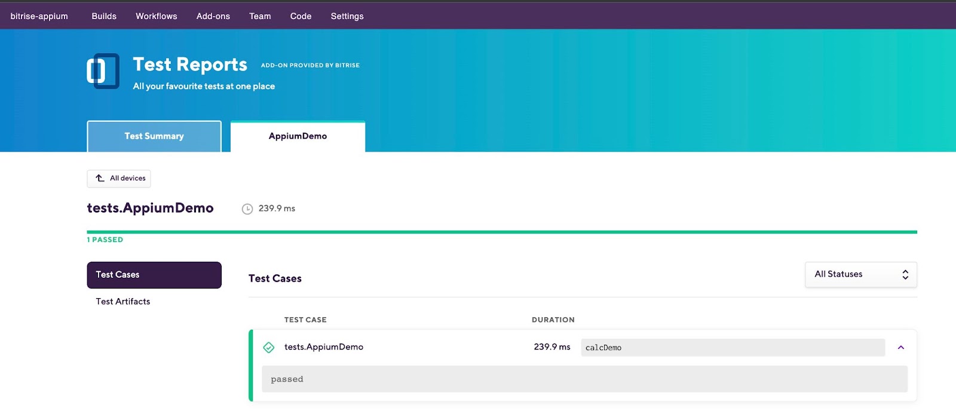This screenshot has width=956, height=417.
Task: Click the passed output box
Action: [584, 379]
